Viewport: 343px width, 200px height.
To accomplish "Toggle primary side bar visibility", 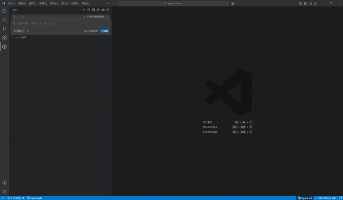I will [305, 3].
